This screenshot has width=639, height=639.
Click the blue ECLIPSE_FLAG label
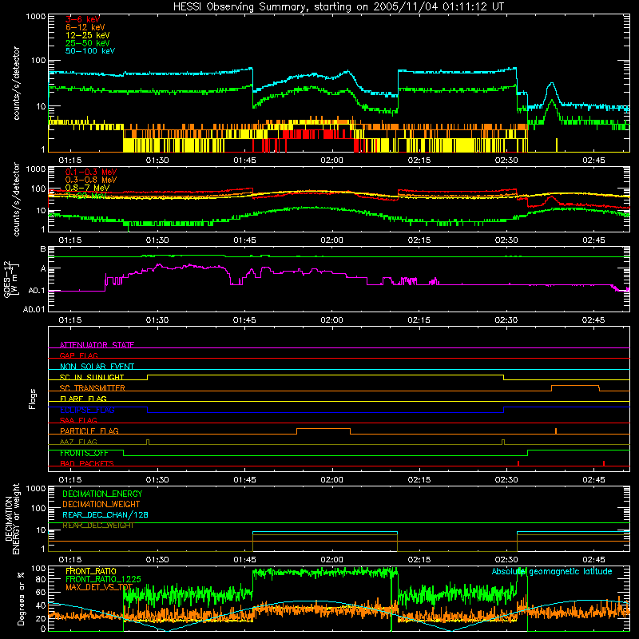87,410
